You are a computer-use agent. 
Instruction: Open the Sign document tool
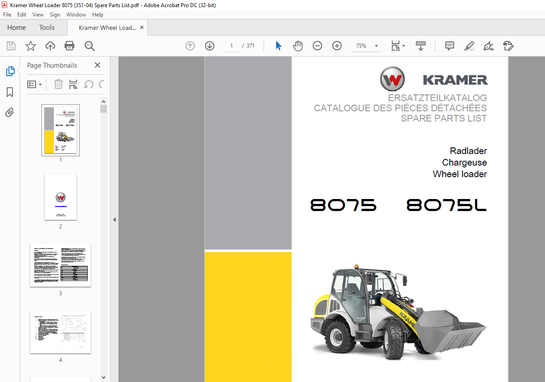488,46
